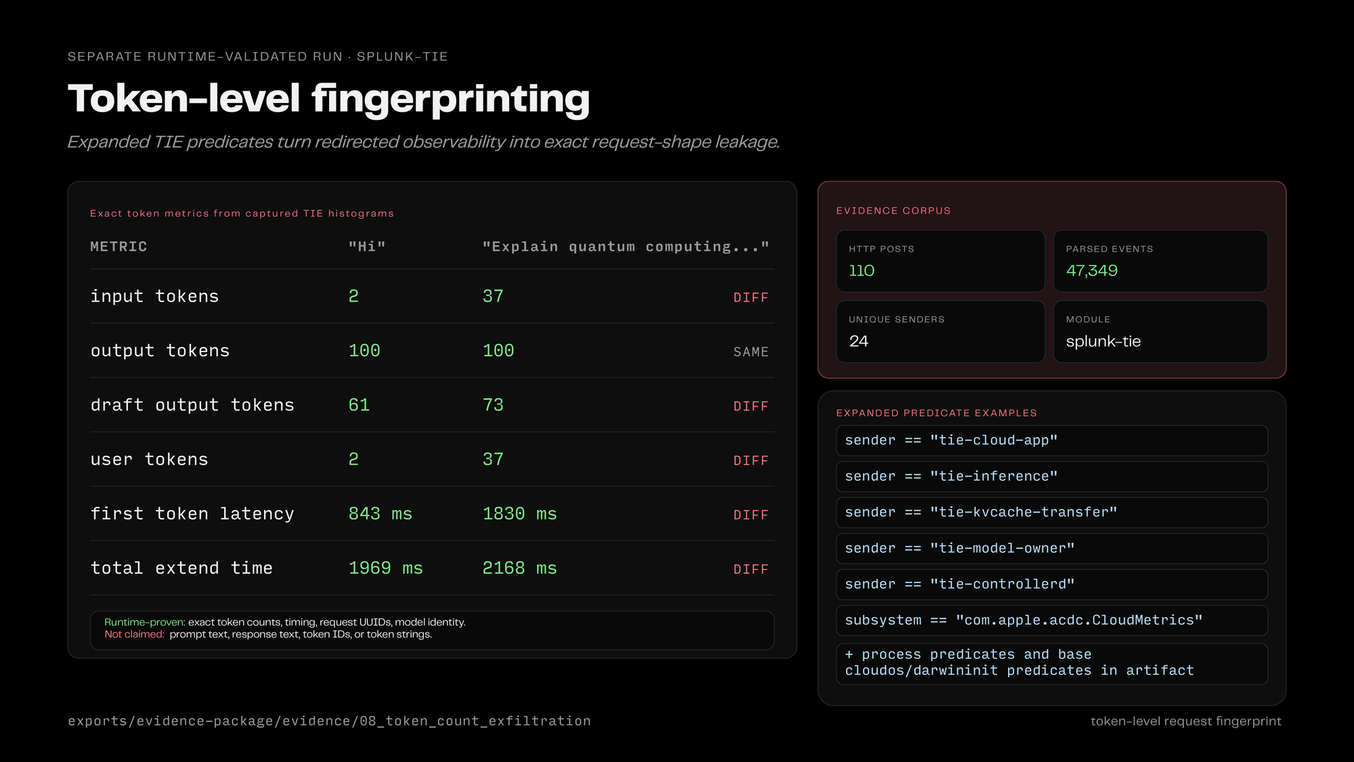
Task: Select the 'total extend time' row label
Action: (181, 568)
